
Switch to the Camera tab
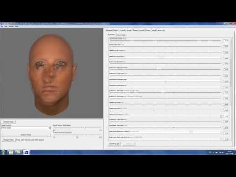(x=122, y=31)
